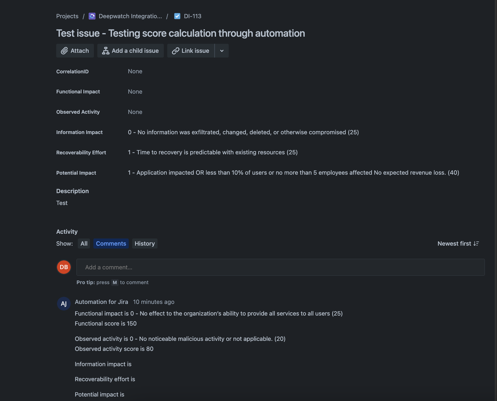Show All activity
The image size is (497, 401).
pos(84,244)
